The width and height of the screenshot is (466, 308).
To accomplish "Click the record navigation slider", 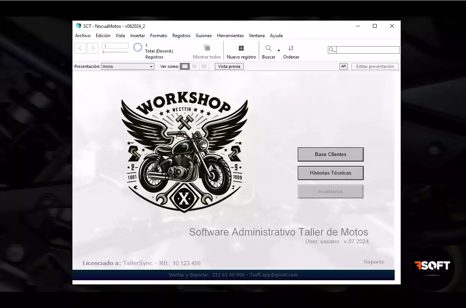I will click(115, 52).
